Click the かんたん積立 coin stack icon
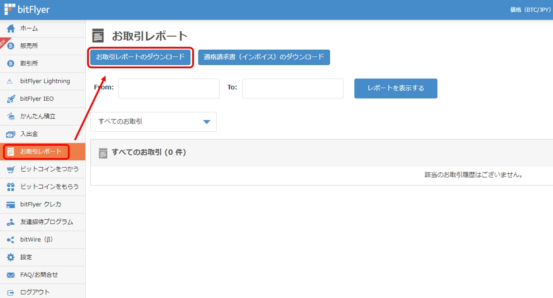Viewport: 553px width, 298px height. click(11, 116)
